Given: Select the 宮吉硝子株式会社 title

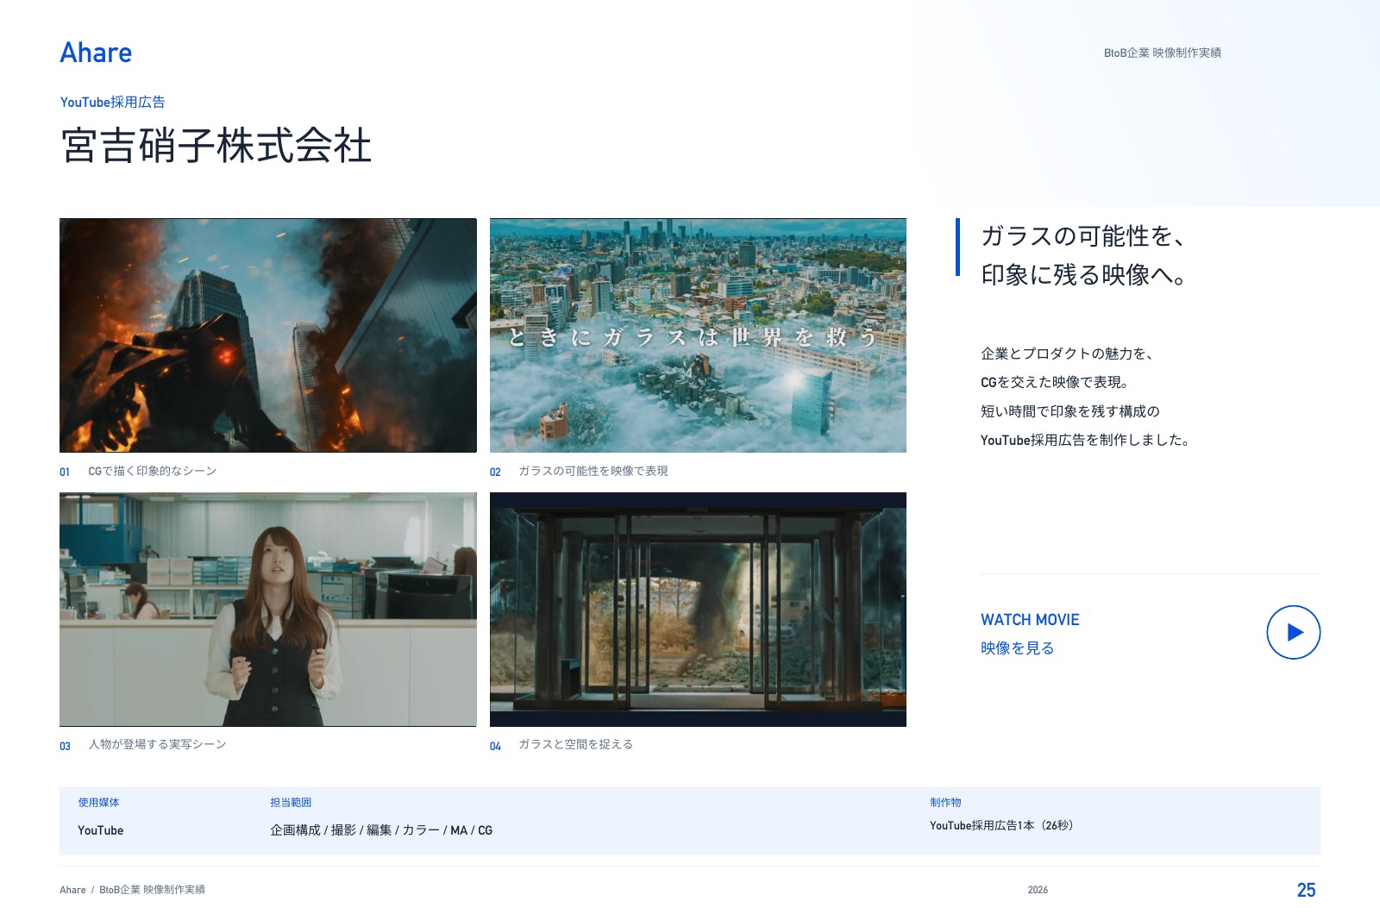Looking at the screenshot, I should [216, 145].
